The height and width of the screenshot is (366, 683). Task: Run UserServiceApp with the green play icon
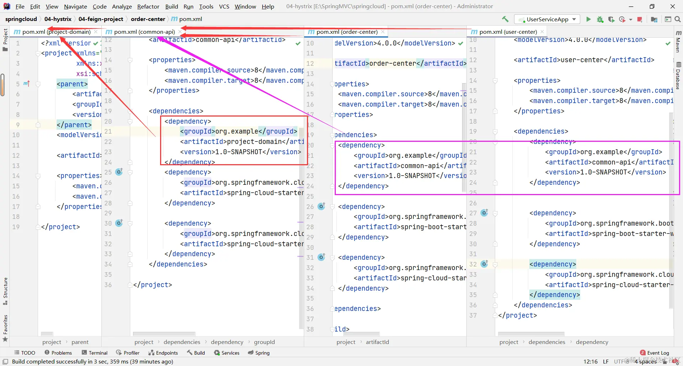[x=588, y=19]
